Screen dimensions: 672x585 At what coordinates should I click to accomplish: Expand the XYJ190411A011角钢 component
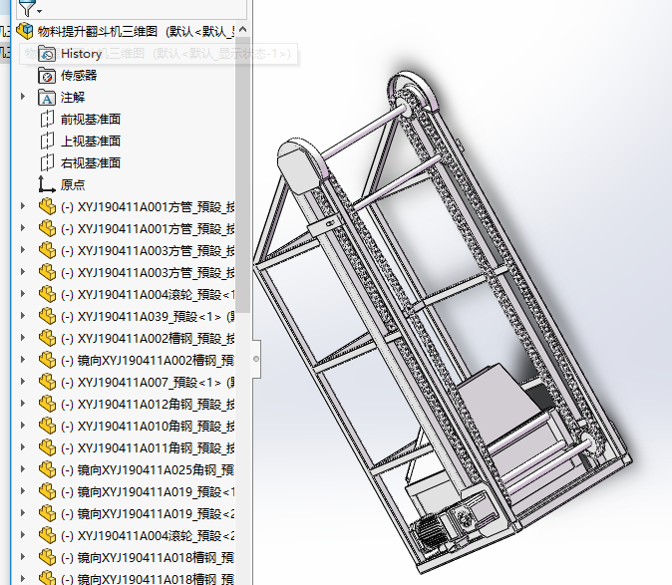pyautogui.click(x=23, y=447)
